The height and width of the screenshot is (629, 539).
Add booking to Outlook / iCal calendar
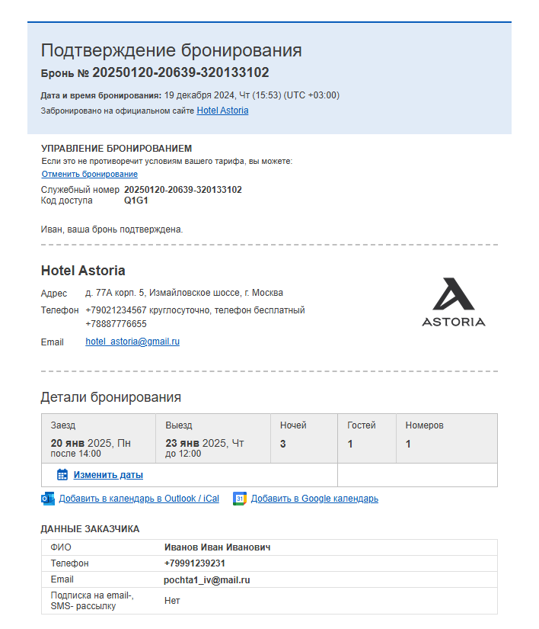tap(139, 499)
